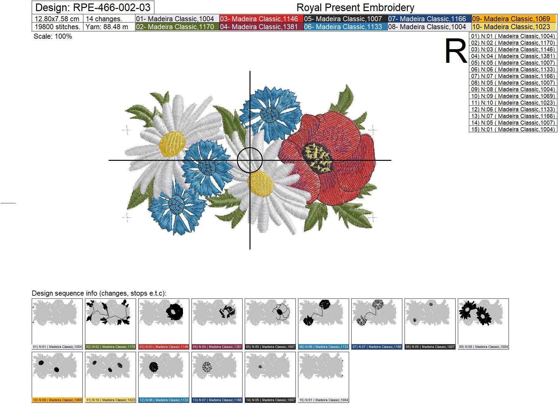Show sequence thumbnail 14) N:05

click(270, 377)
